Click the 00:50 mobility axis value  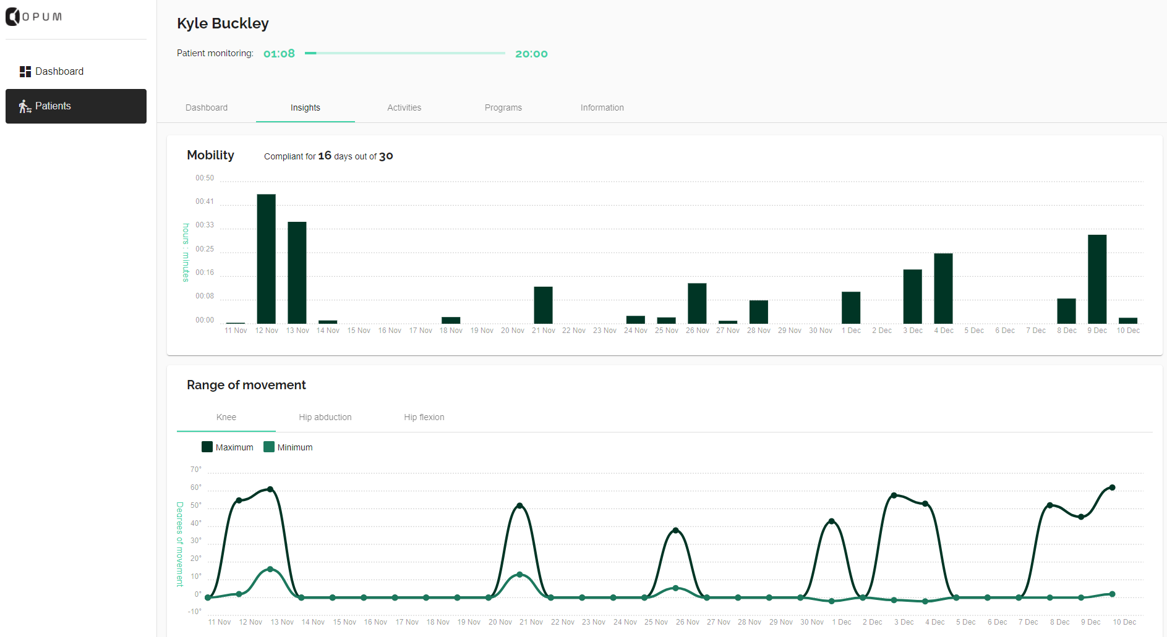coord(205,178)
